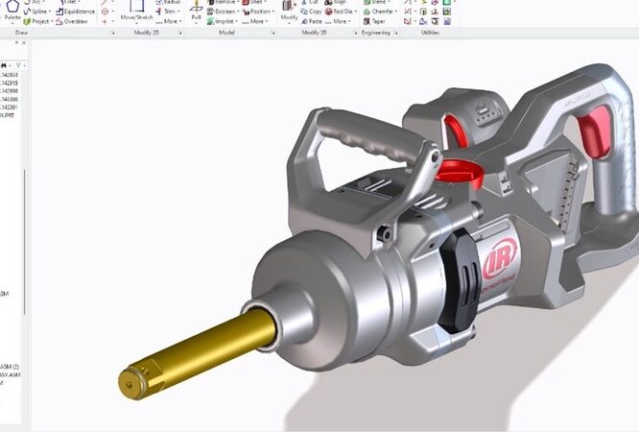Click the Project tool

(x=39, y=21)
